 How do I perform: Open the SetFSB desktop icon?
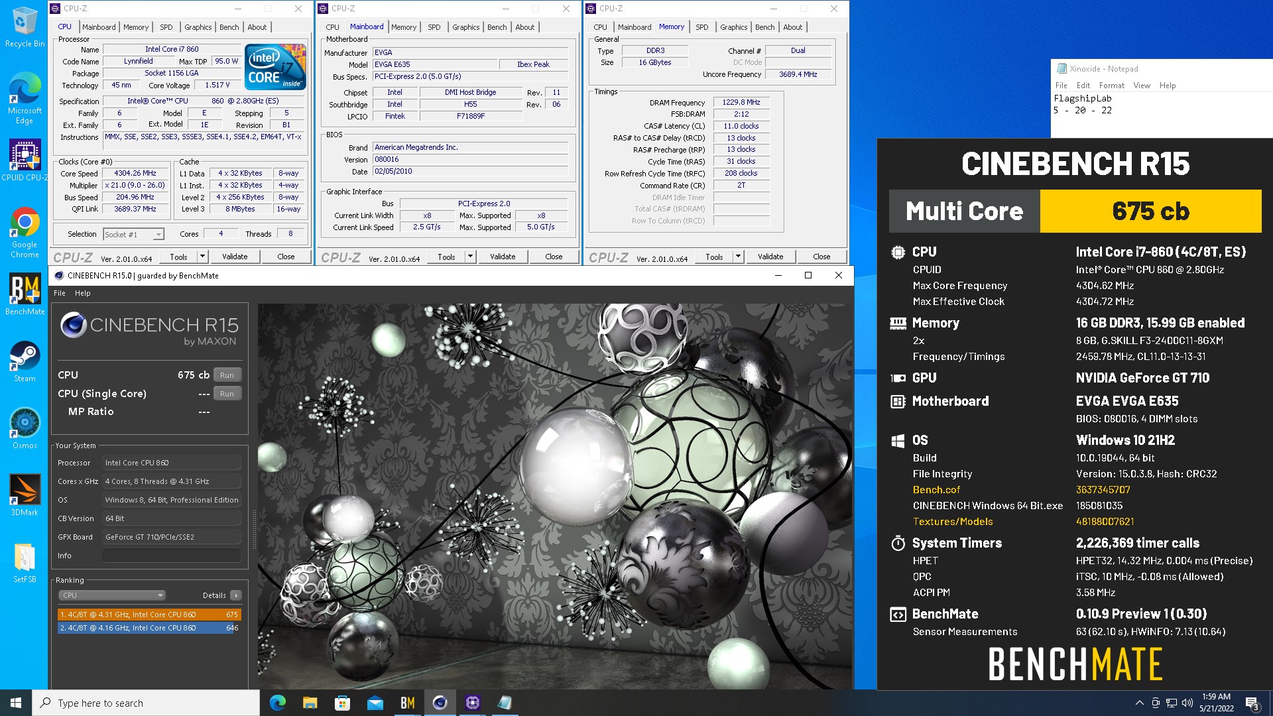(x=25, y=562)
